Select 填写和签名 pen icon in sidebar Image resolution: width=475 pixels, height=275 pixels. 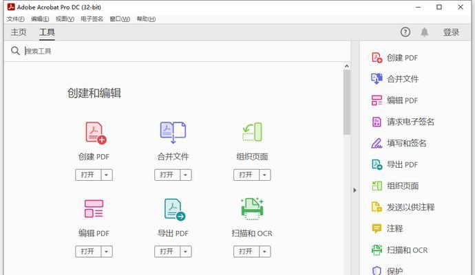point(377,143)
